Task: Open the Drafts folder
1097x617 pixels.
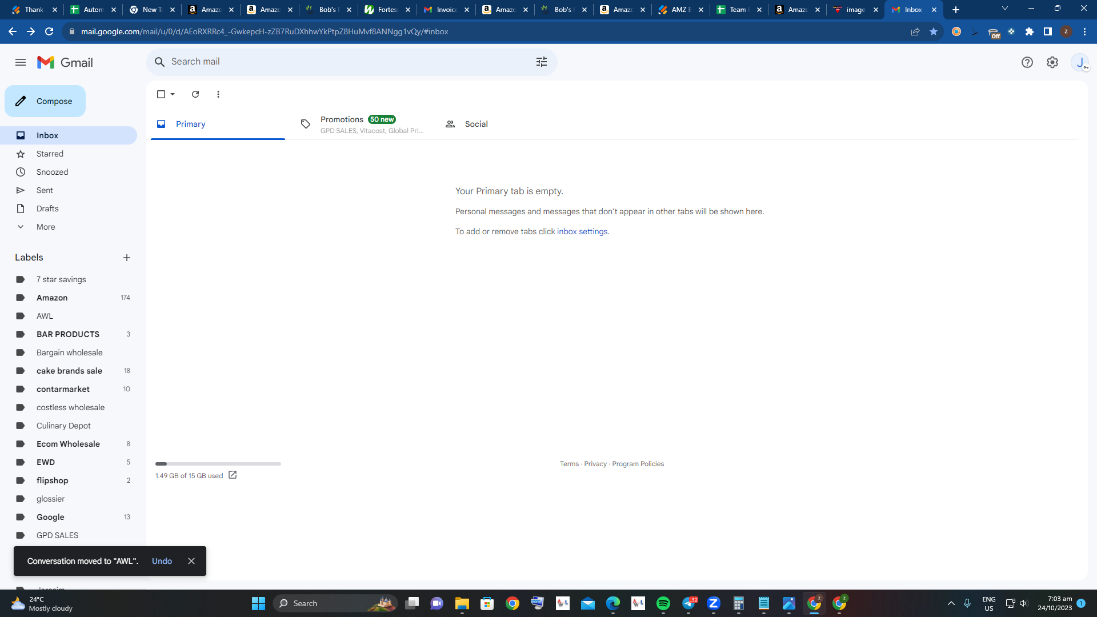Action: (x=69, y=209)
